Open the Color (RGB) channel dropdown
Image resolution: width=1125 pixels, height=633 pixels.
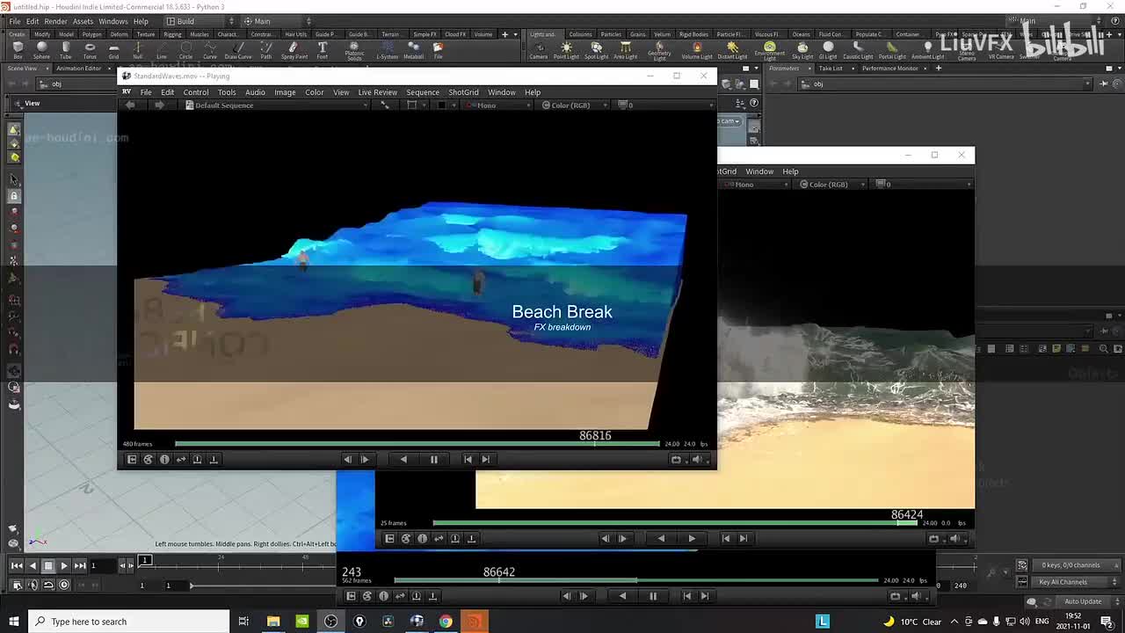click(x=570, y=105)
